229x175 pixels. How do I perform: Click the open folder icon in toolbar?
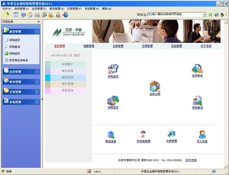pos(6,15)
